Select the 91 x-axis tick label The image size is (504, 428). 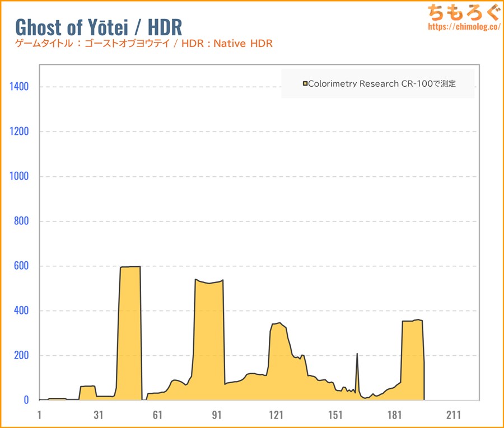(217, 415)
